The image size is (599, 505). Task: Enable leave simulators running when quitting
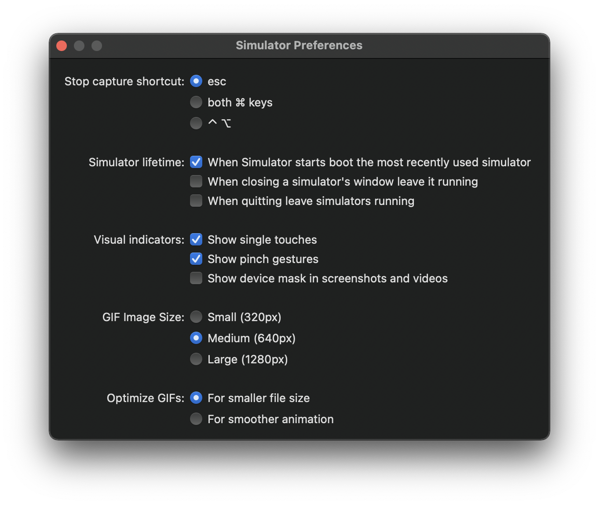(x=196, y=201)
